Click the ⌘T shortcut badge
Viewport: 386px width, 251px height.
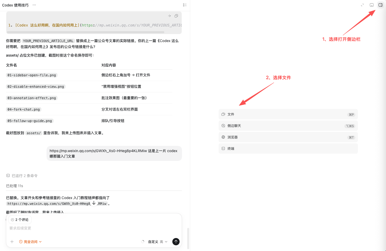351,137
